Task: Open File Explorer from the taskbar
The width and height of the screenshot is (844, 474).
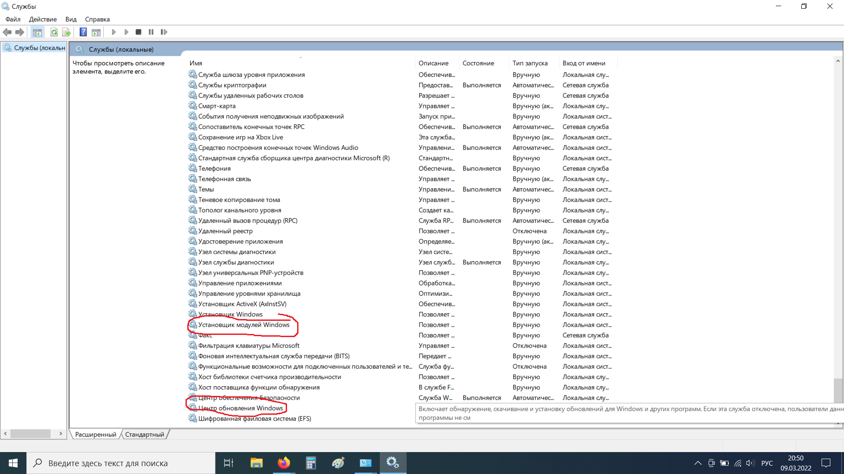Action: click(256, 463)
